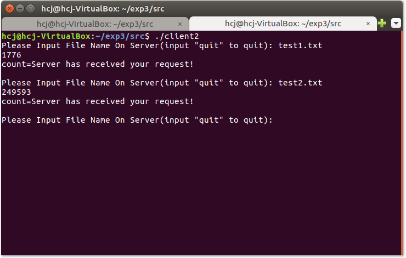The height and width of the screenshot is (258, 406).
Task: Open a new terminal tab with green plus
Action: 382,23
